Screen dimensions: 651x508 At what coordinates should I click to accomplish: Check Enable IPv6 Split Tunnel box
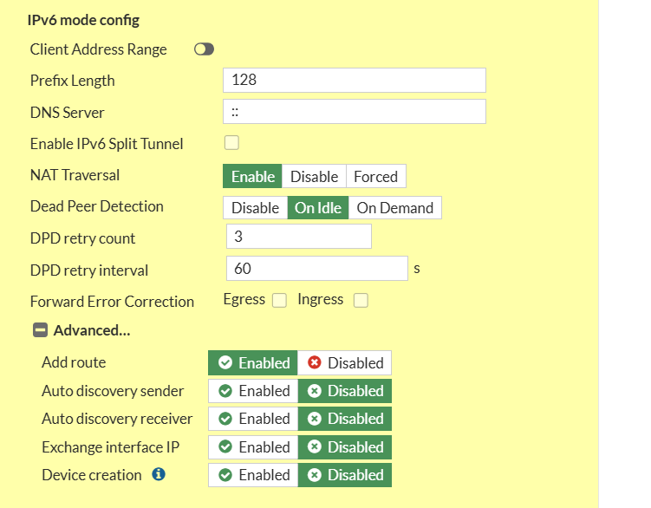point(231,143)
